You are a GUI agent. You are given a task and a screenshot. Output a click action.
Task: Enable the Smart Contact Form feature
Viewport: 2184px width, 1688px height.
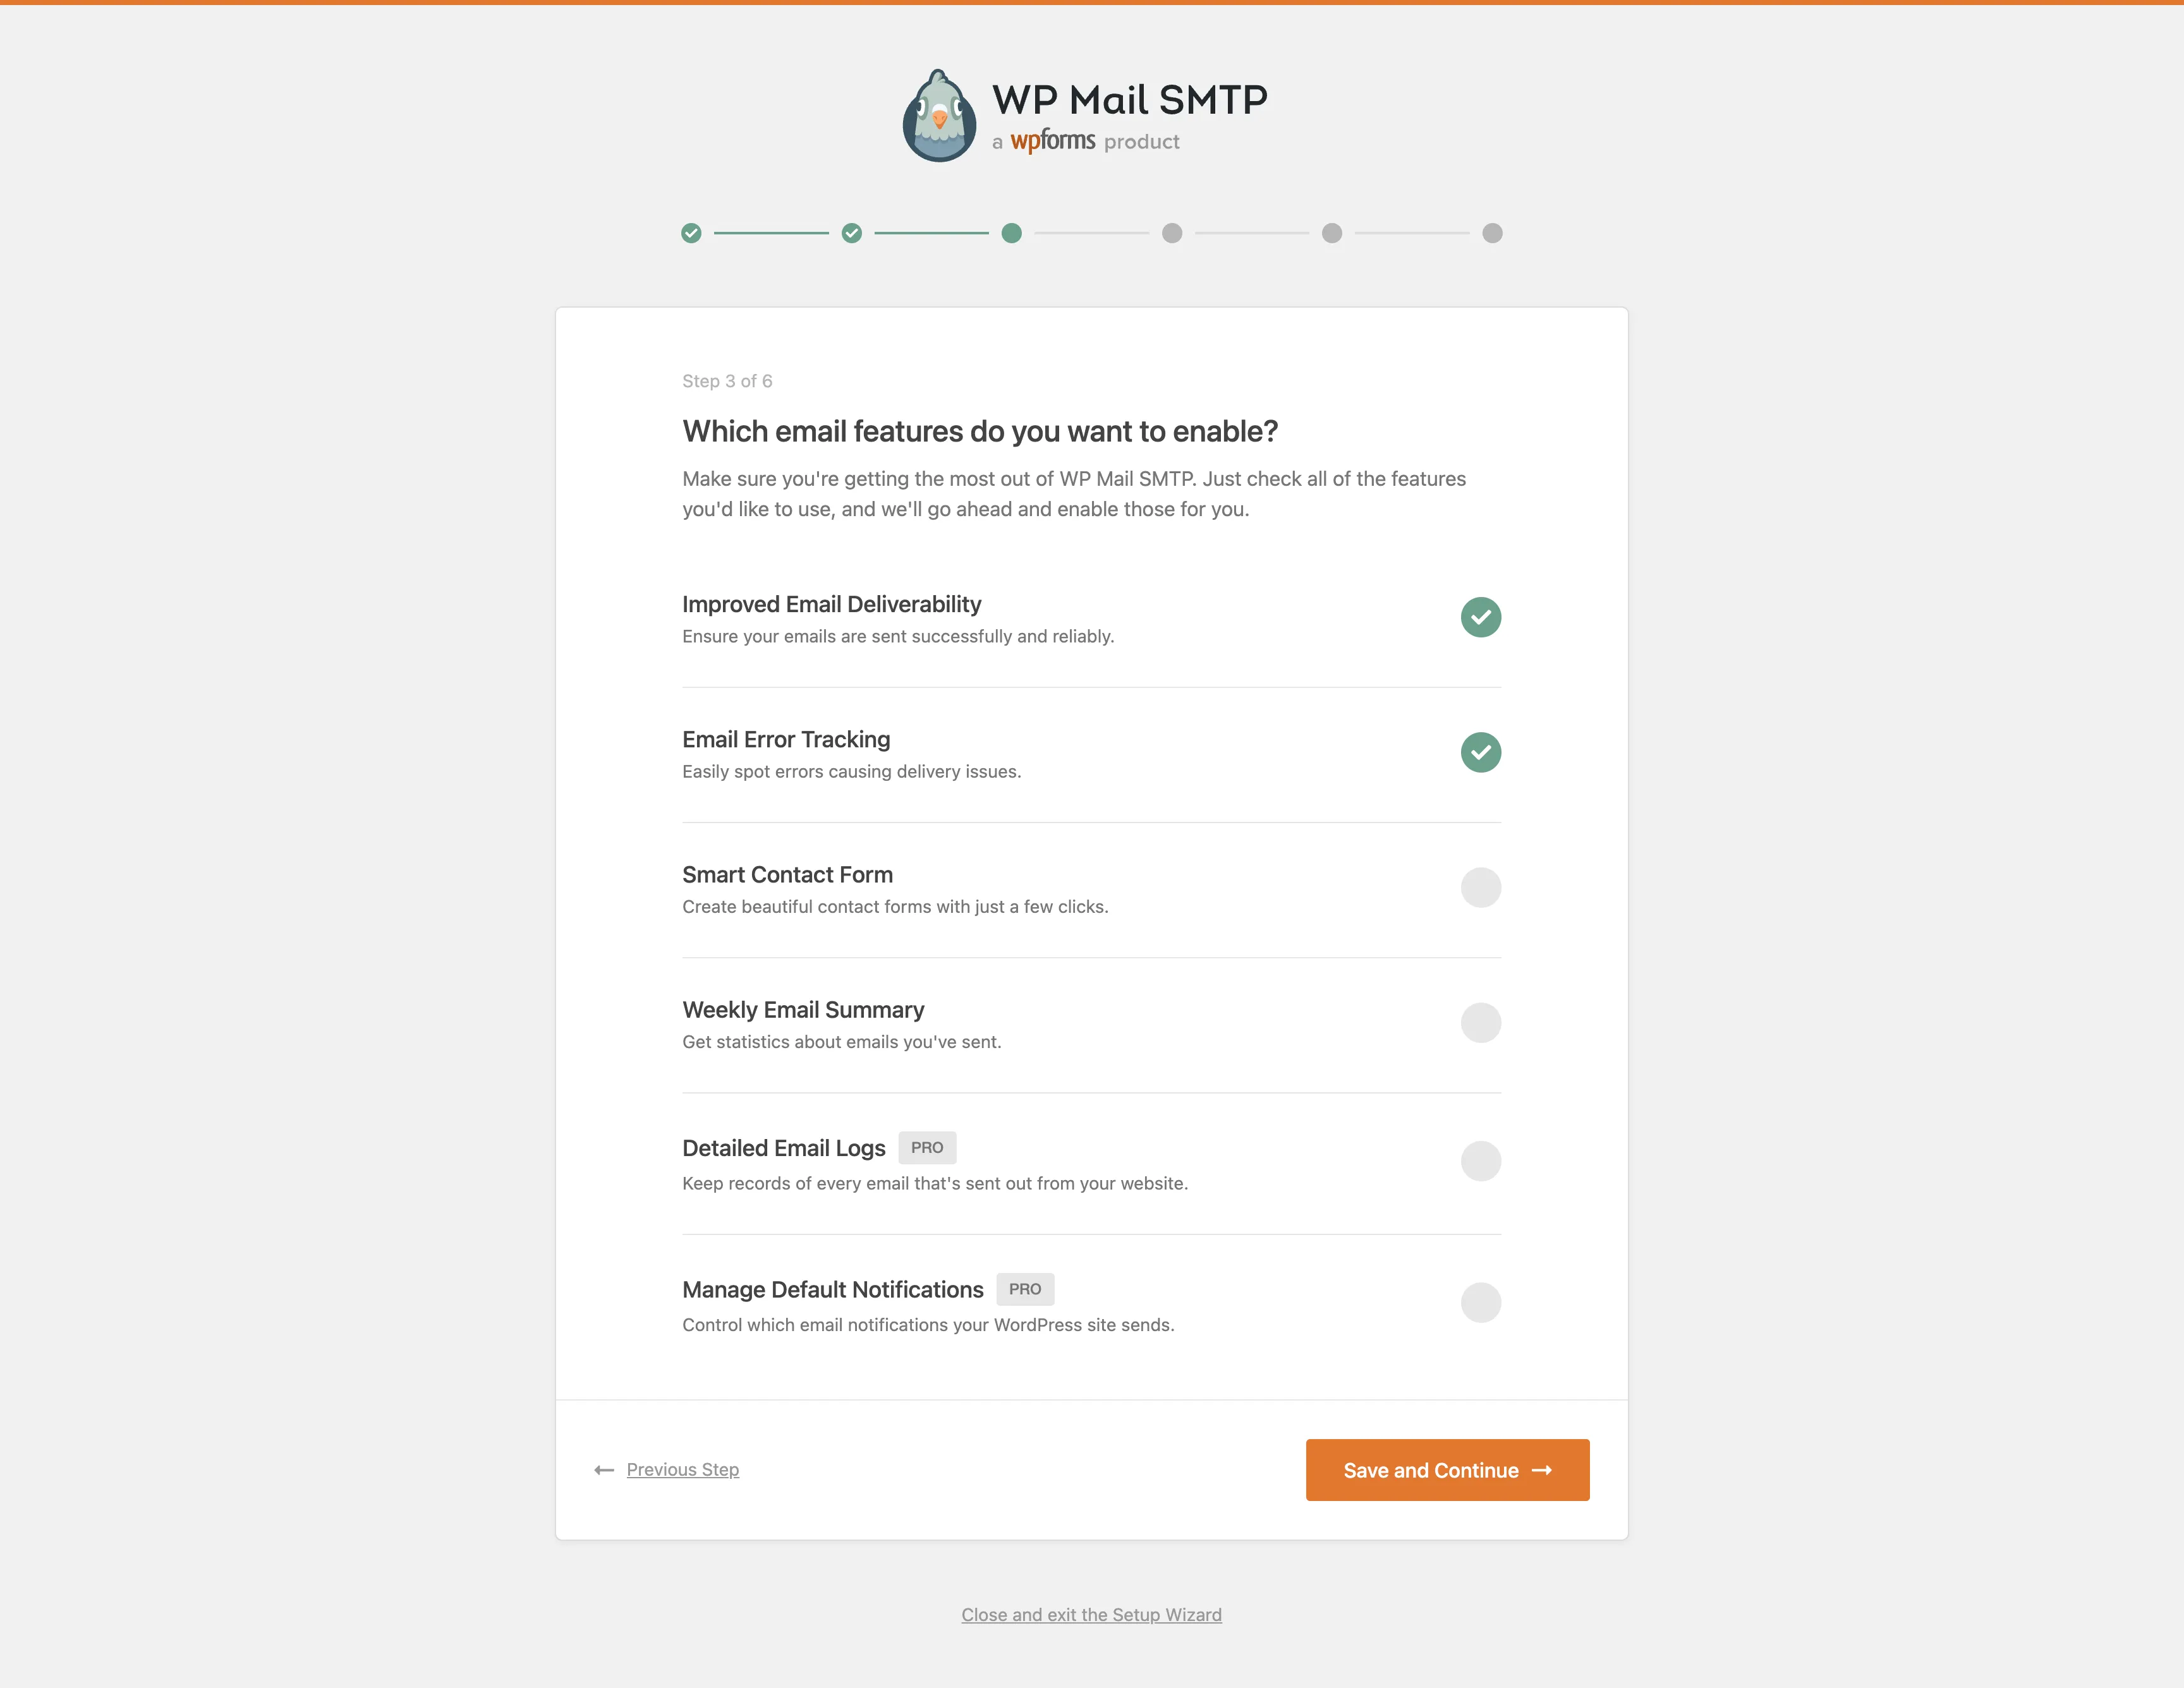[1480, 888]
